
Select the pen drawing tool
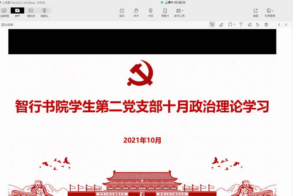click(x=221, y=25)
